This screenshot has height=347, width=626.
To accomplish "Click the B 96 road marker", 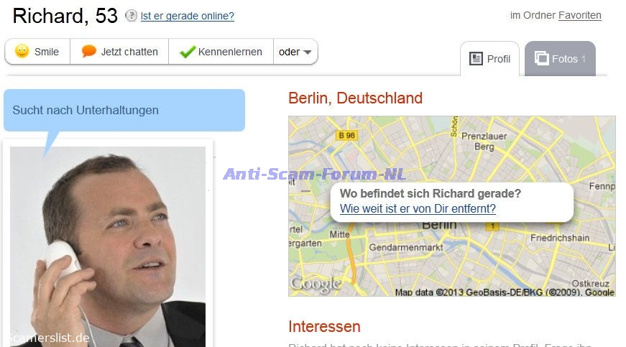I will pos(346,136).
